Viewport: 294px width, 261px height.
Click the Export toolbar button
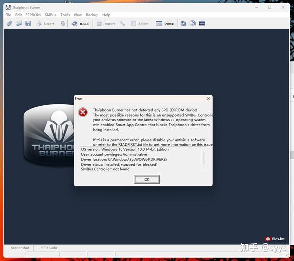[x=46, y=24]
